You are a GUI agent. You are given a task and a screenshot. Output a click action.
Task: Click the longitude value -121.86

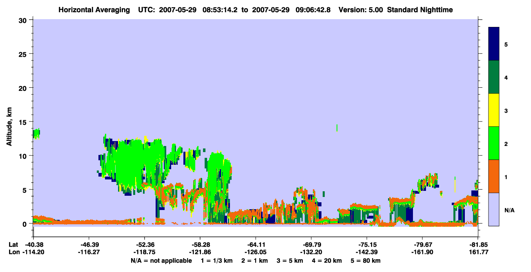click(x=200, y=252)
